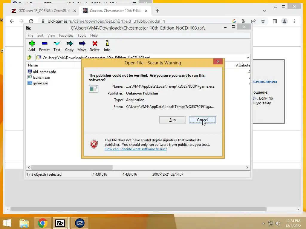The width and height of the screenshot is (306, 229).
Task: Click Chrome back navigation arrow
Action: (x=12, y=21)
